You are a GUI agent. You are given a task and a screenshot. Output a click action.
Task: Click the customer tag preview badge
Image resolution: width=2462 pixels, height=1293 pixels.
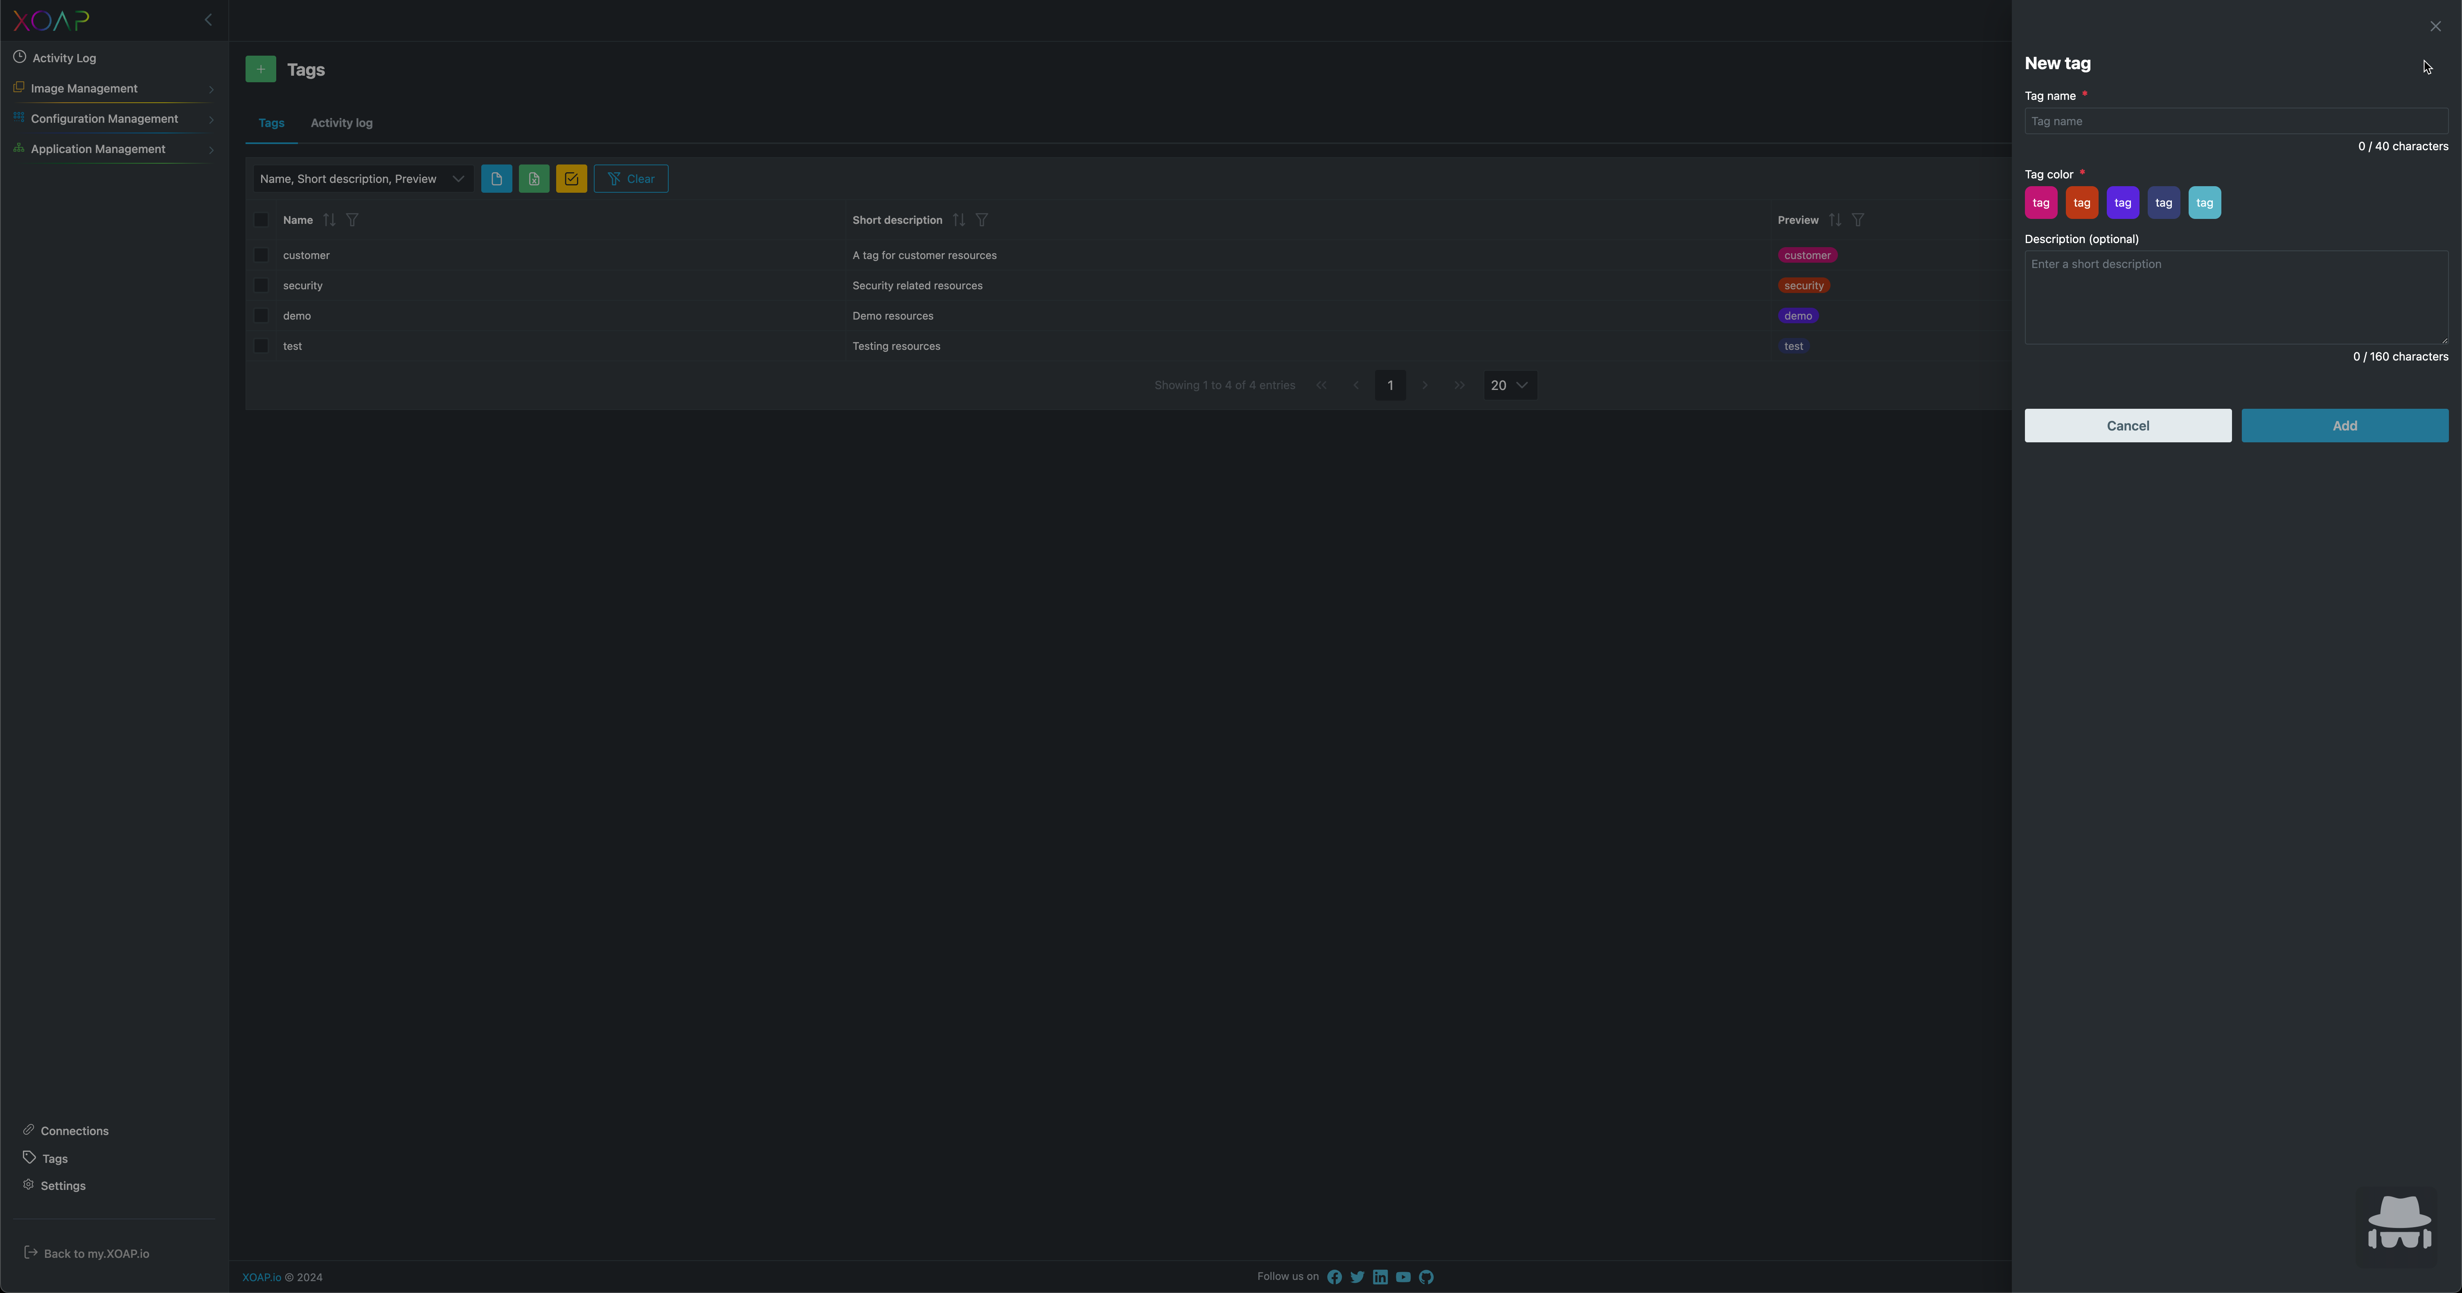click(1807, 255)
